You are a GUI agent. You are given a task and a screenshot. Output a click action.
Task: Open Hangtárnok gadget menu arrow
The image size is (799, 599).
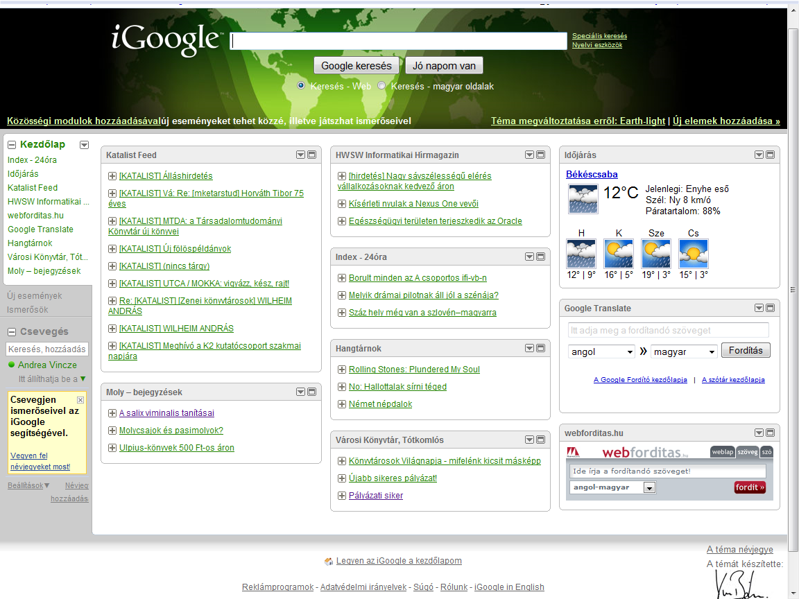529,349
